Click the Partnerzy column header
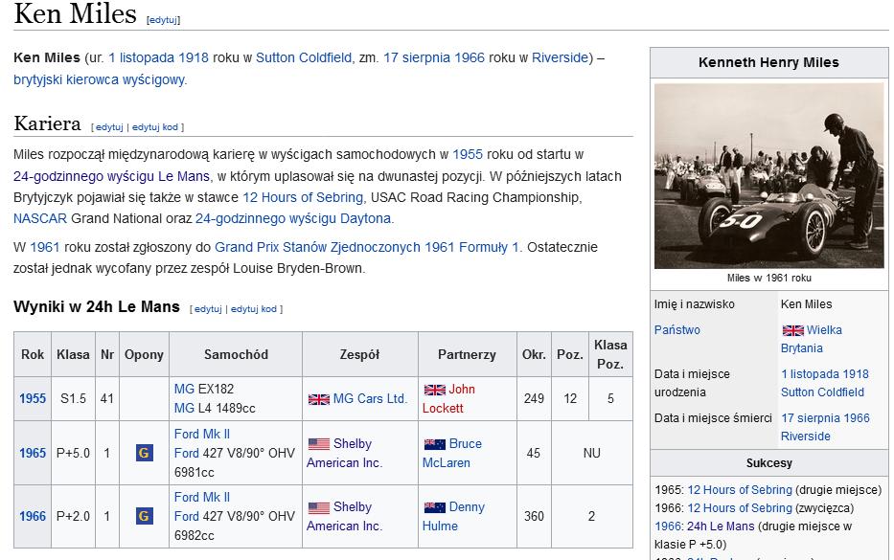Screen dimensions: 894x560 467,354
